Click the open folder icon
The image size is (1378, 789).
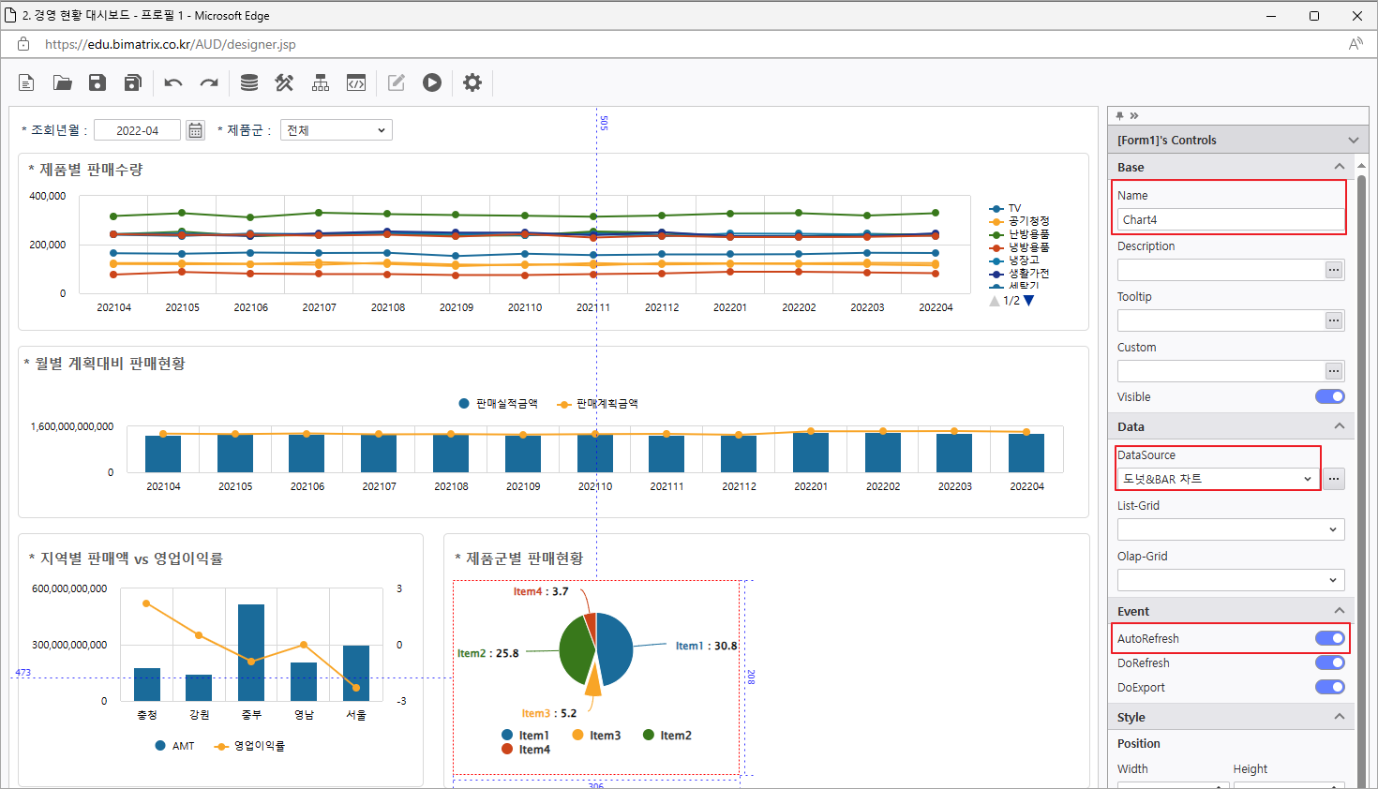tap(62, 82)
